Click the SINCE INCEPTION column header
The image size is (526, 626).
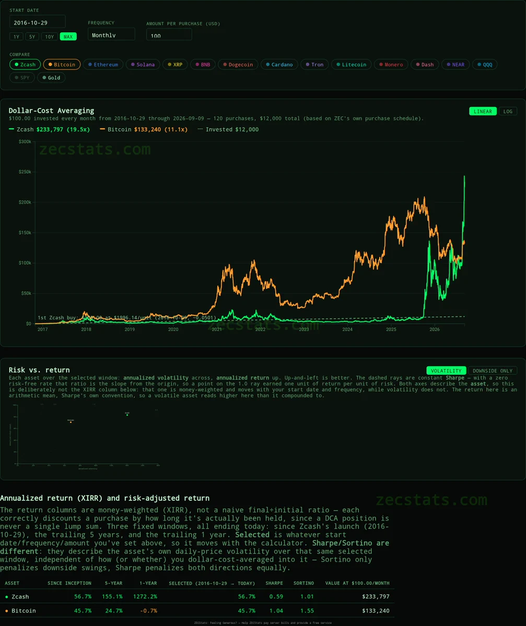pos(69,583)
